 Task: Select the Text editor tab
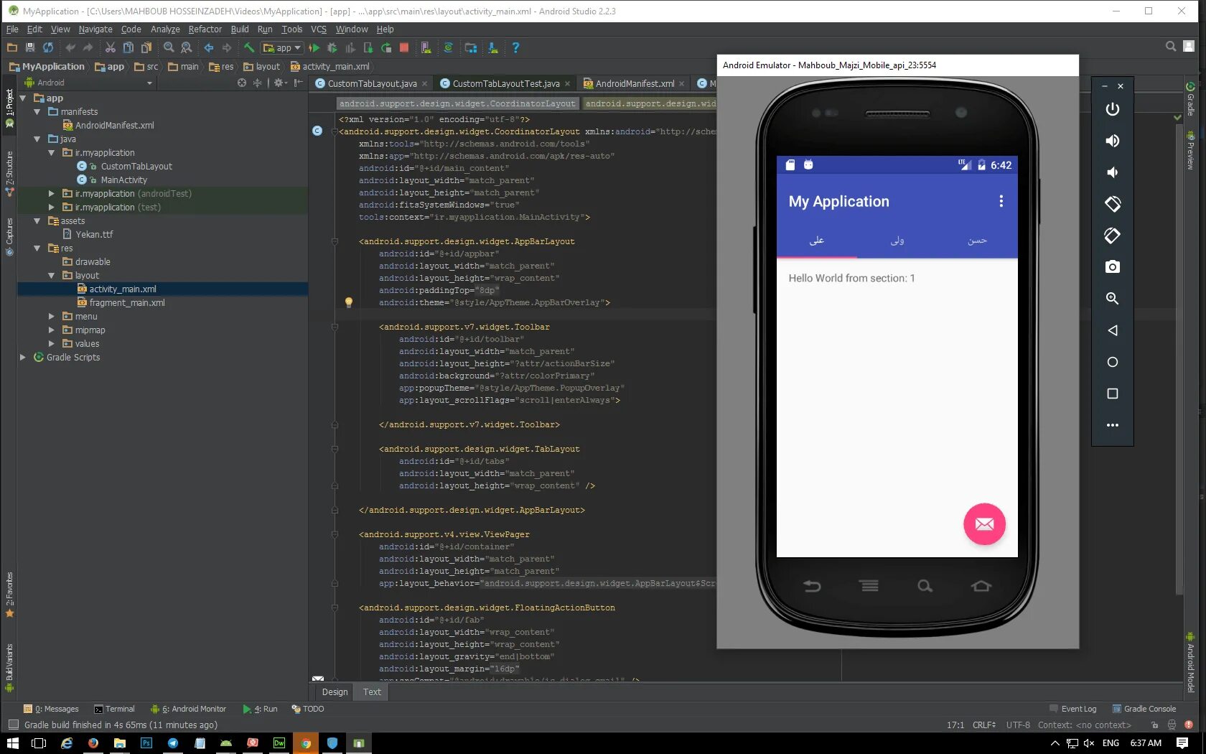coord(372,692)
